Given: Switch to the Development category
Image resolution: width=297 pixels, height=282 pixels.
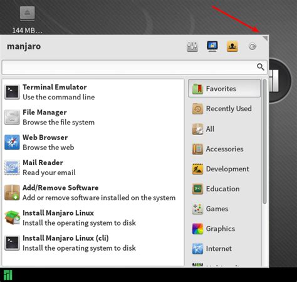Looking at the screenshot, I should tap(224, 169).
